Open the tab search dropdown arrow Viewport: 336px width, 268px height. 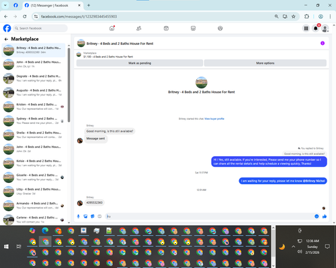pos(5,5)
